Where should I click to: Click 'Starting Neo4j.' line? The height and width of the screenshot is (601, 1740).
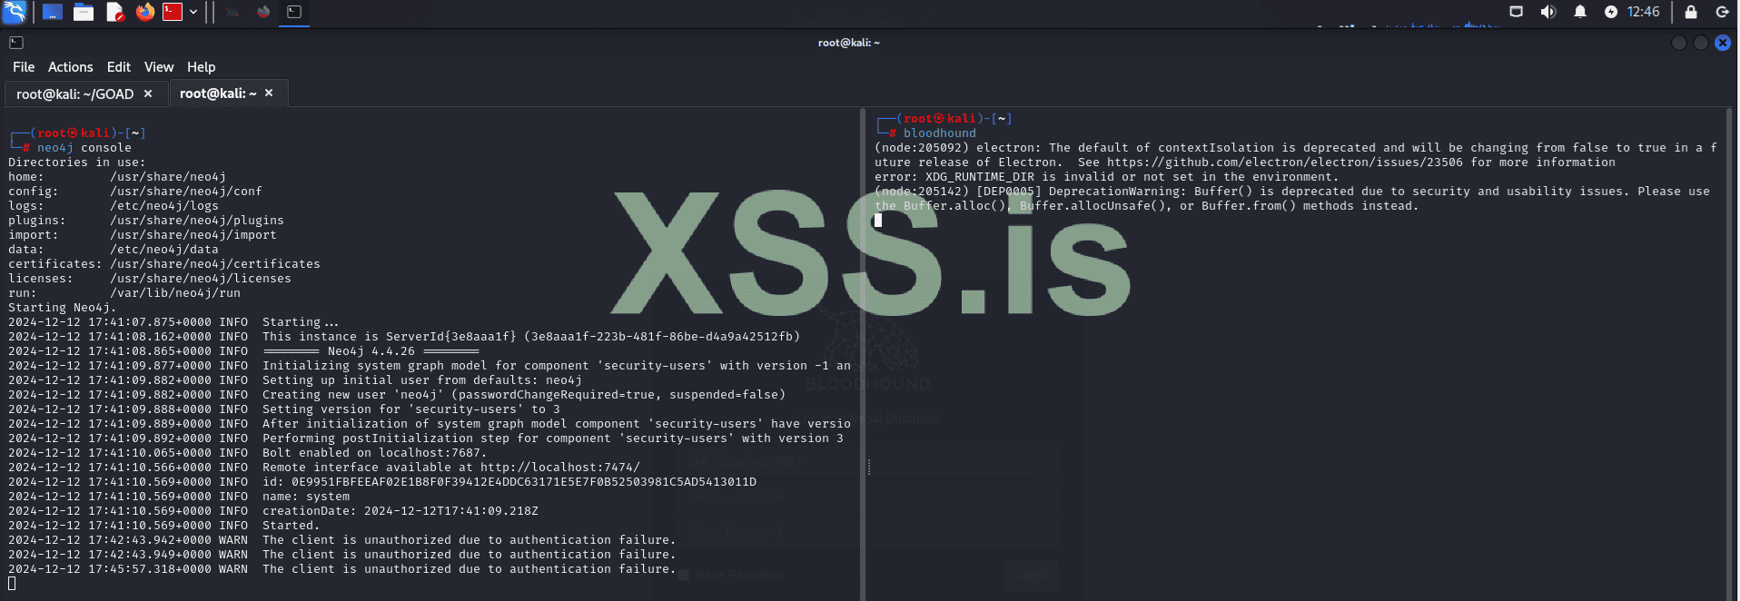pos(63,308)
